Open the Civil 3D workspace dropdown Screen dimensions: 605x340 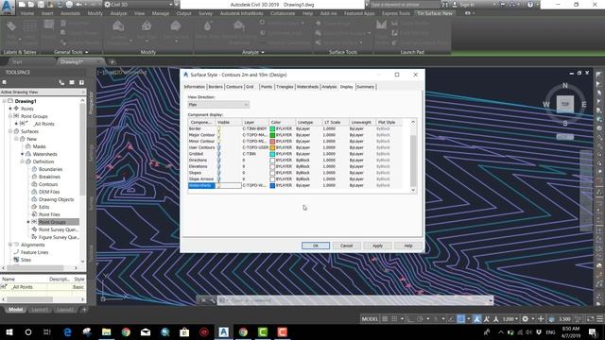click(139, 5)
